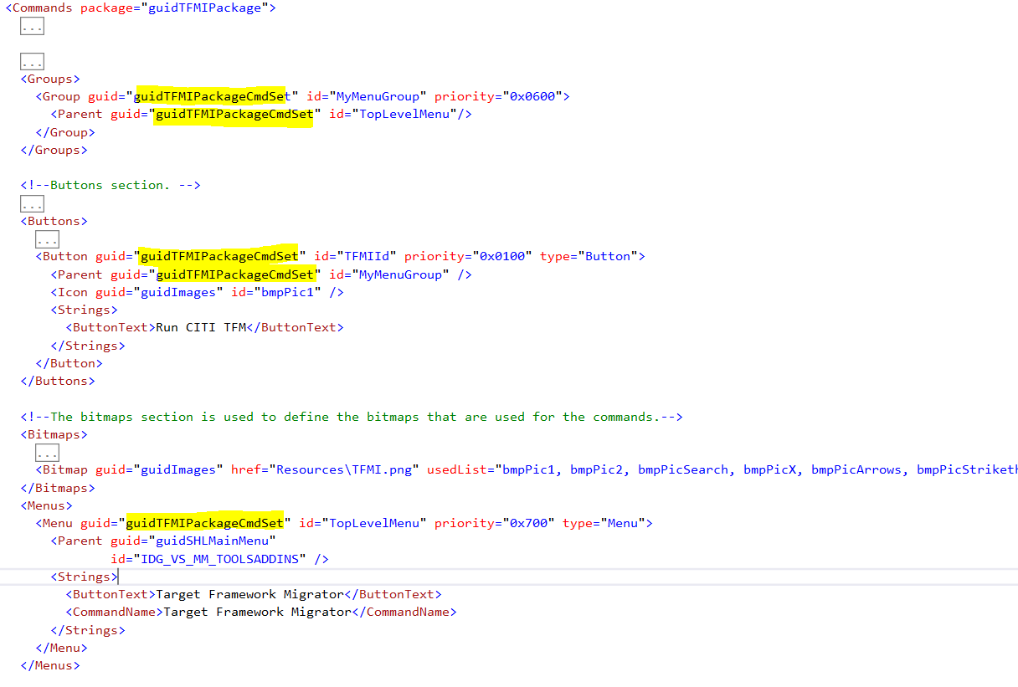
Task: Expand collapsed region directly below Commands tag
Action: [x=32, y=27]
